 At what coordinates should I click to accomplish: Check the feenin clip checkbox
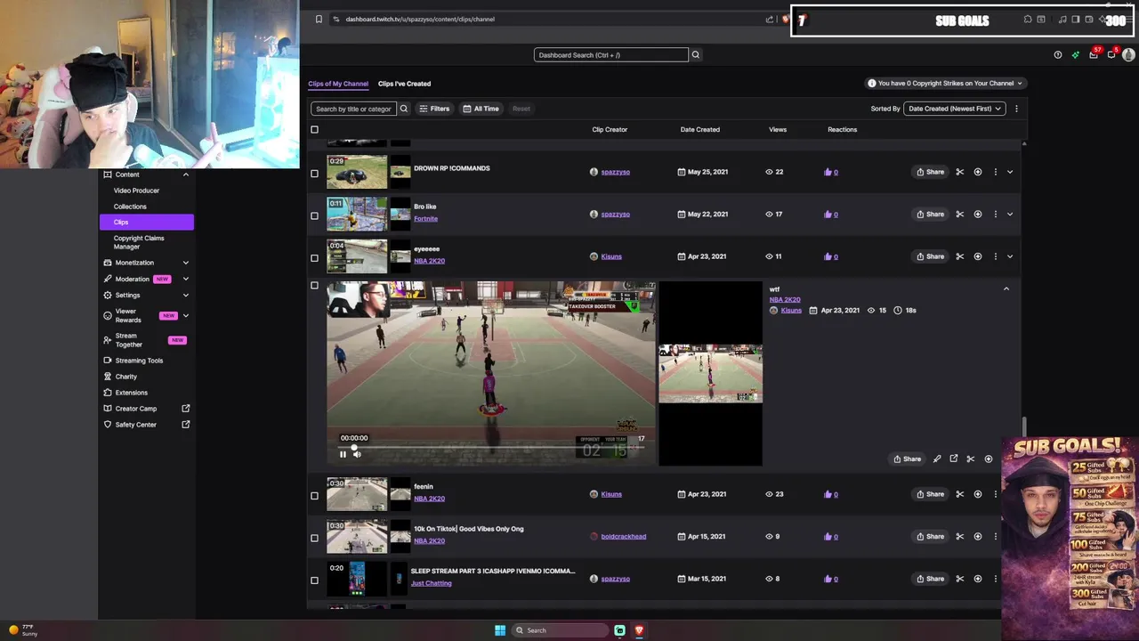coord(314,496)
